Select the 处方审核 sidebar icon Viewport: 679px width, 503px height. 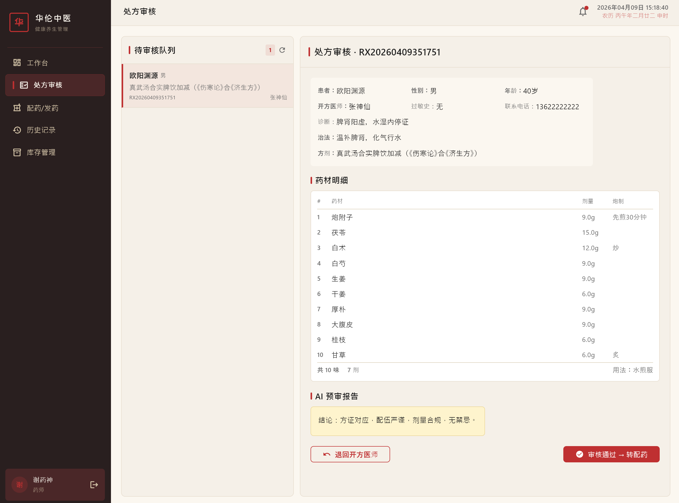point(23,85)
